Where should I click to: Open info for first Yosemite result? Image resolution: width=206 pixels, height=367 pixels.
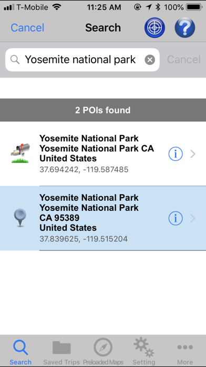click(x=176, y=154)
